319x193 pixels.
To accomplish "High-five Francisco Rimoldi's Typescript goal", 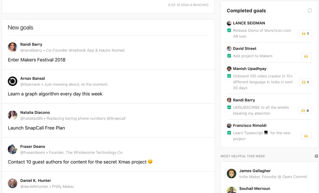I will pyautogui.click(x=306, y=136).
